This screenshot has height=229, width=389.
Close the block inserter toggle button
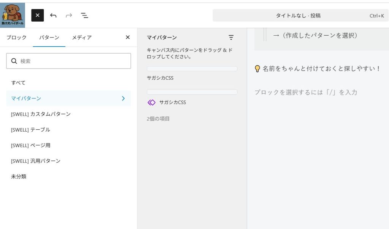[x=38, y=15]
